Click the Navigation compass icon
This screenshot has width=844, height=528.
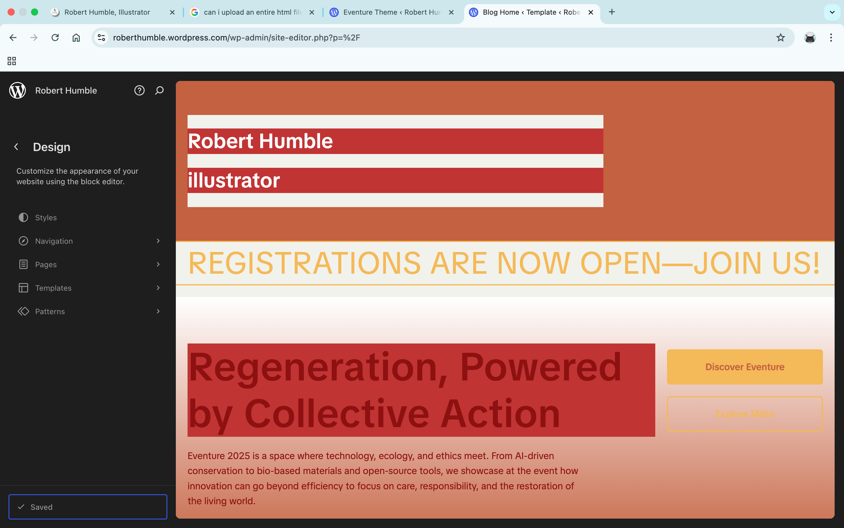click(x=23, y=241)
